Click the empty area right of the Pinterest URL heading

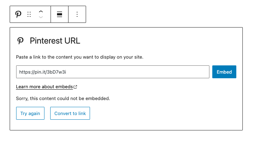(161, 41)
